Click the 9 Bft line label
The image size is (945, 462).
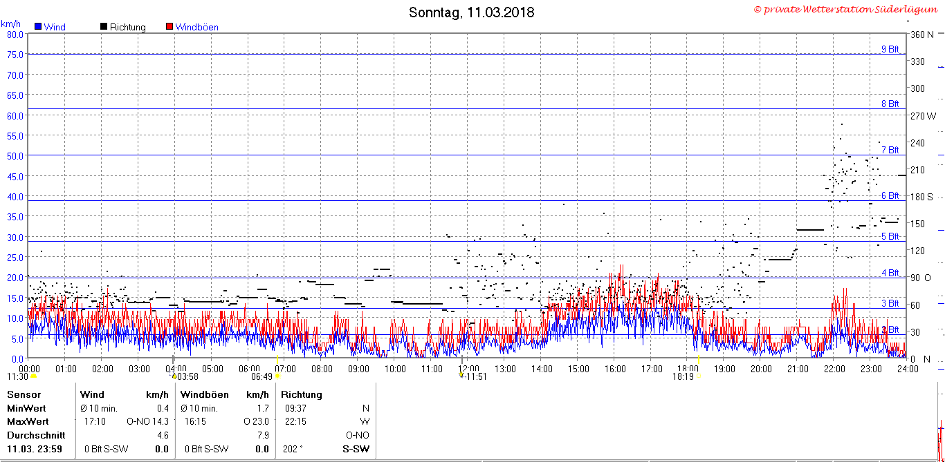pyautogui.click(x=890, y=49)
